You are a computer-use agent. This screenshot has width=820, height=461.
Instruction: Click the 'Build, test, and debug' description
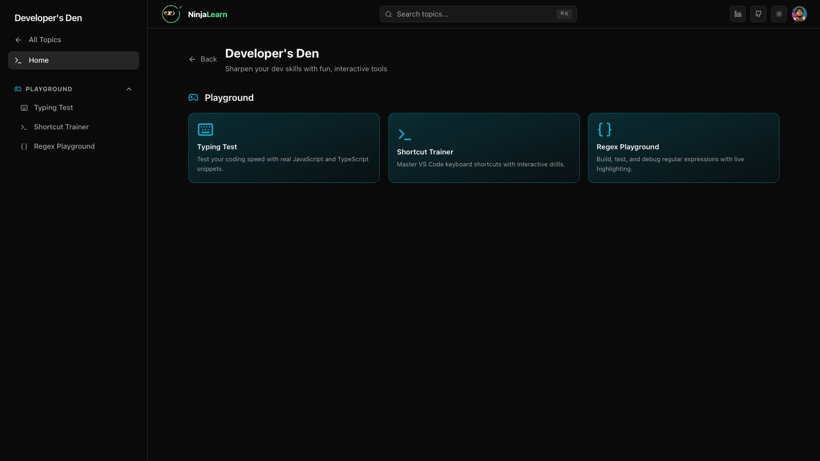pos(671,164)
